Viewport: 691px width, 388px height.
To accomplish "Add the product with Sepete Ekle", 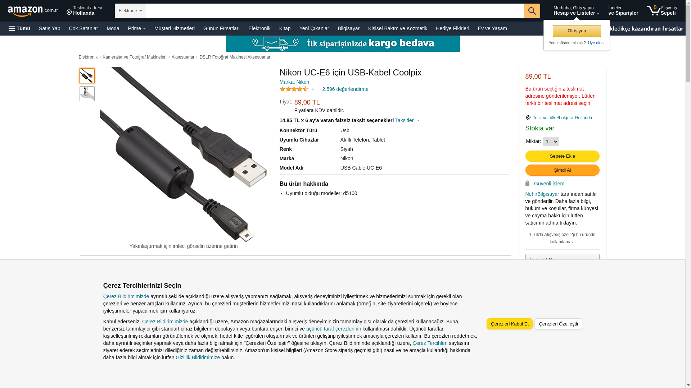I will (x=562, y=156).
